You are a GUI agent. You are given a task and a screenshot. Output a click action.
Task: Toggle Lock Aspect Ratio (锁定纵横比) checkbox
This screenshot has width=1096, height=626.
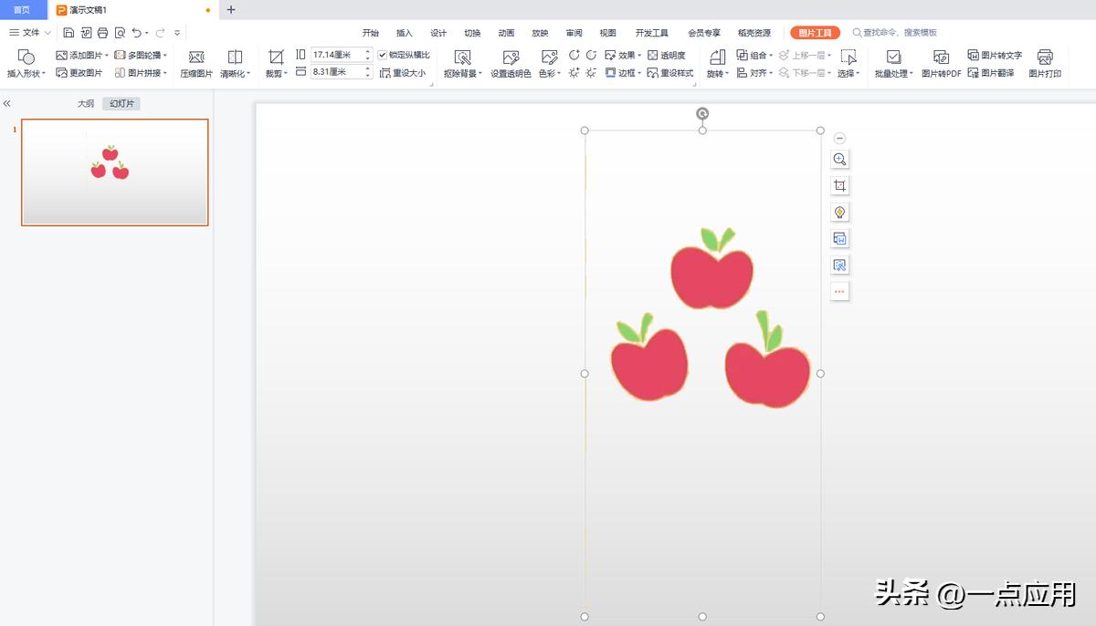coord(383,55)
